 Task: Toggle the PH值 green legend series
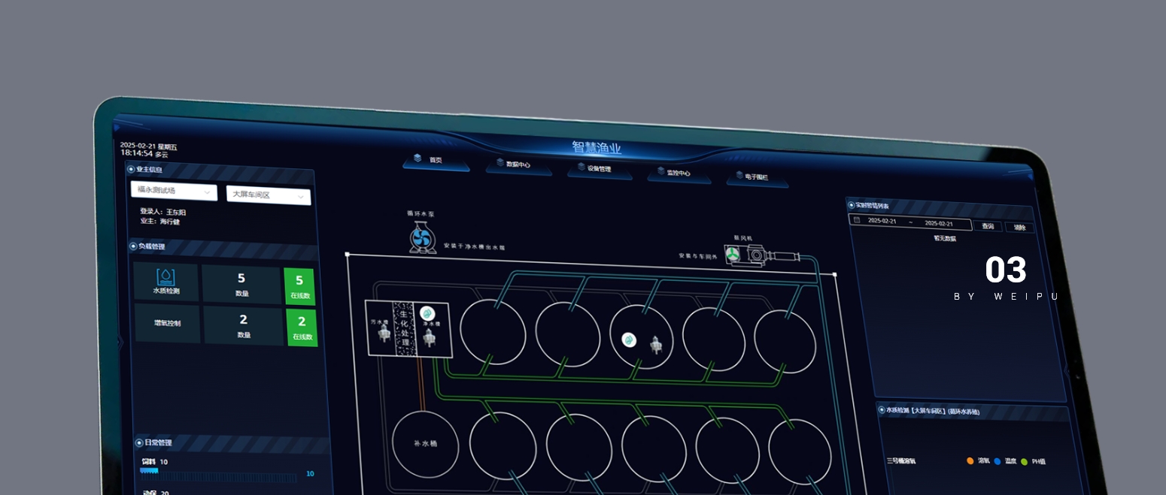click(x=1024, y=462)
